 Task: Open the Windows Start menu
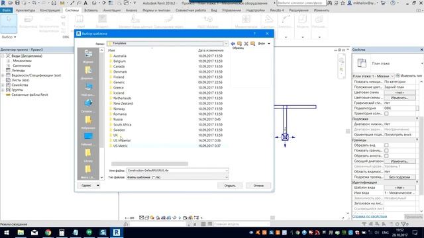coord(7,232)
